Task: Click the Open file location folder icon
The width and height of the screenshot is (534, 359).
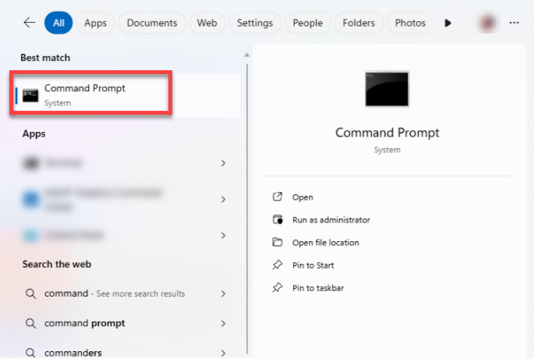Action: click(x=277, y=243)
